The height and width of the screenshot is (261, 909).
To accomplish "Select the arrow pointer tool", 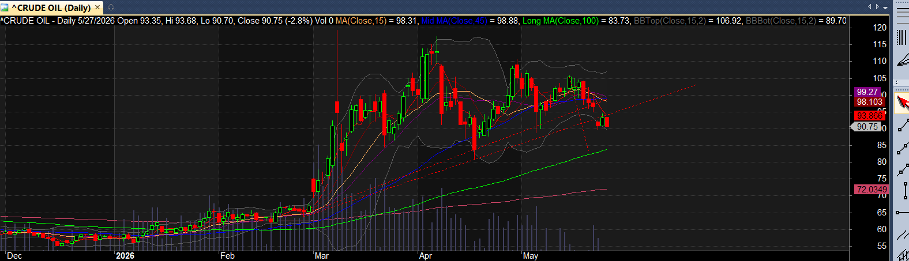I will pyautogui.click(x=902, y=103).
